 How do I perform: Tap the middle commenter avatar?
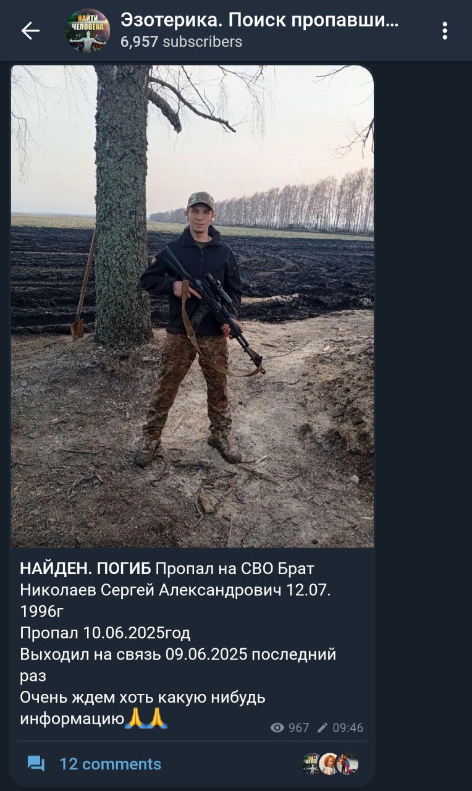329,764
